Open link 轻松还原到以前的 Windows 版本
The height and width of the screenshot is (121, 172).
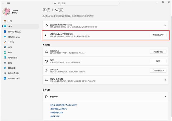(x=64, y=105)
